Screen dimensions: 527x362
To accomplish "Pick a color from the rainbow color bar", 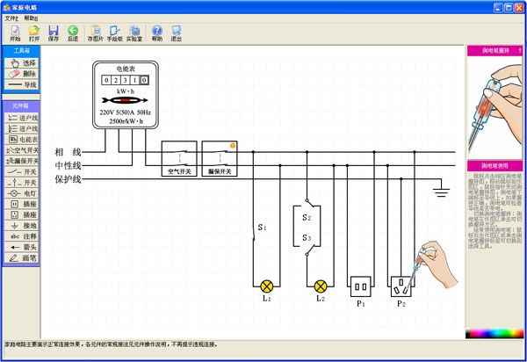I will (x=495, y=334).
